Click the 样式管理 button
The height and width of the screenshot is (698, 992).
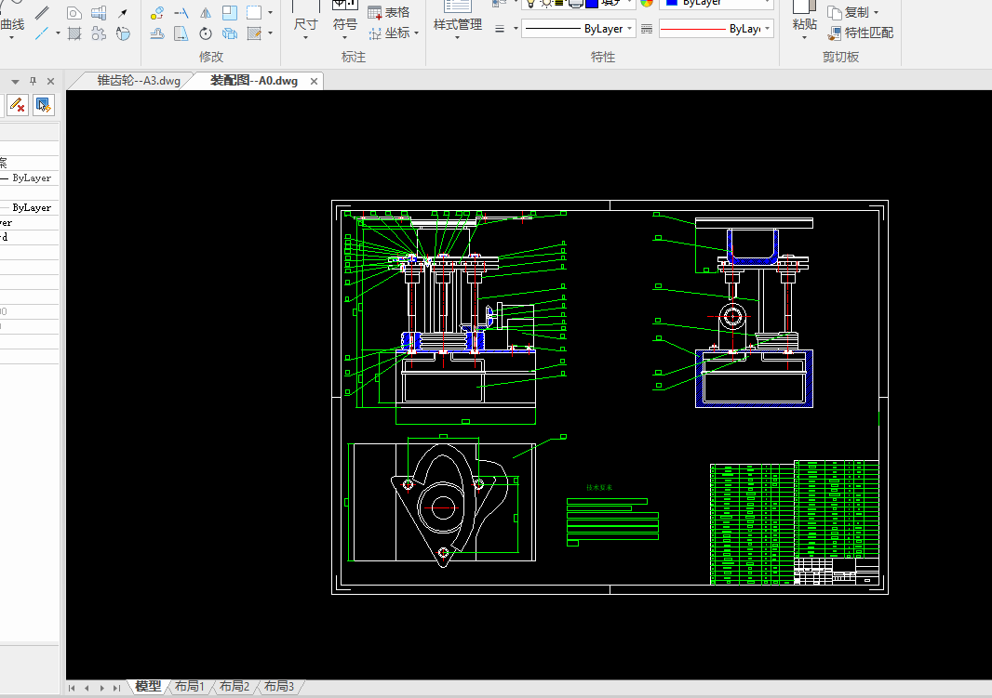(458, 24)
